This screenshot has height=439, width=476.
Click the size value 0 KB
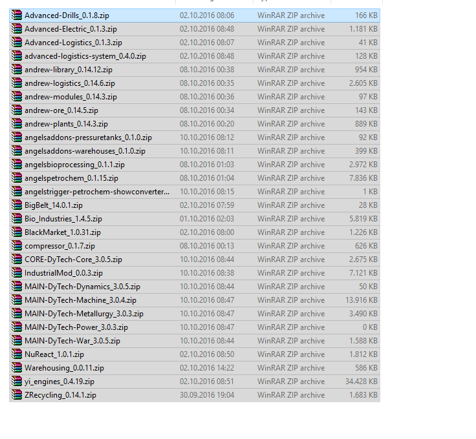coord(370,327)
